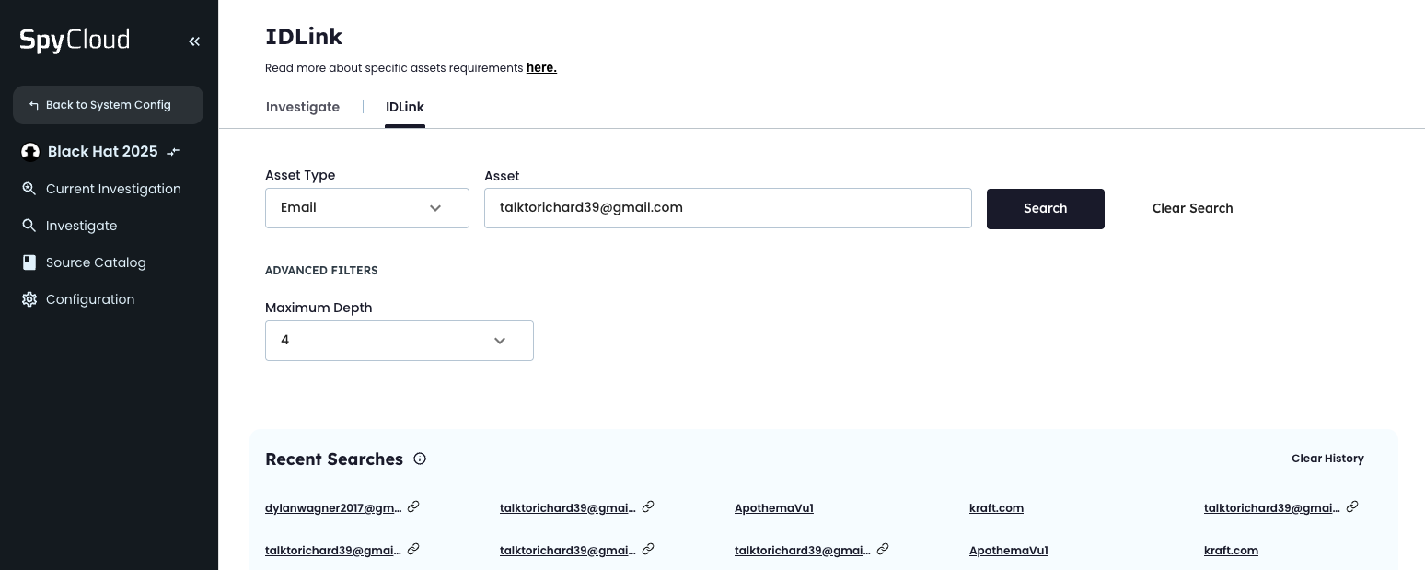Viewport: 1425px width, 570px height.
Task: Open the asset requirements "here." link
Action: (x=541, y=67)
